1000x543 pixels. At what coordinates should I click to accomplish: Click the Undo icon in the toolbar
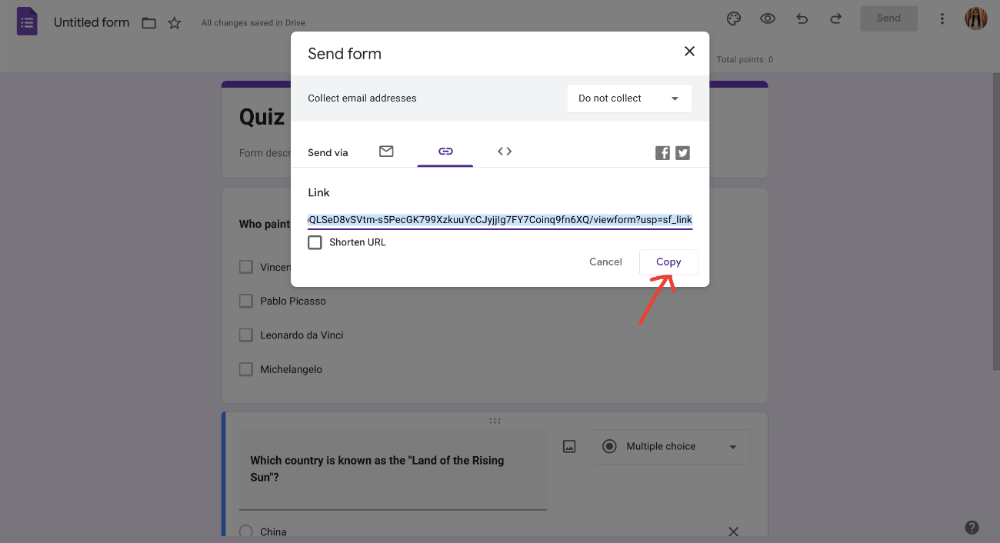coord(802,18)
